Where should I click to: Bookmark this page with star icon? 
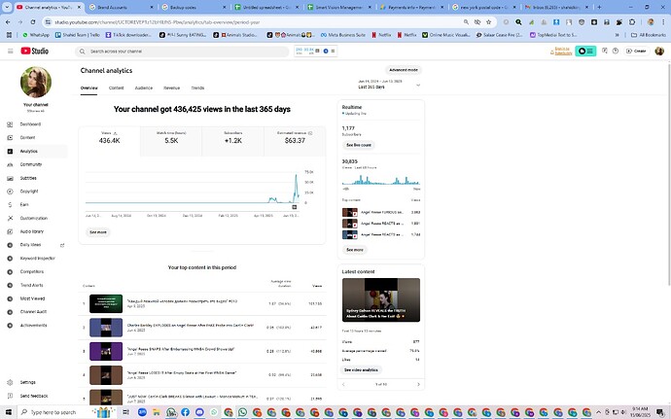pos(489,21)
